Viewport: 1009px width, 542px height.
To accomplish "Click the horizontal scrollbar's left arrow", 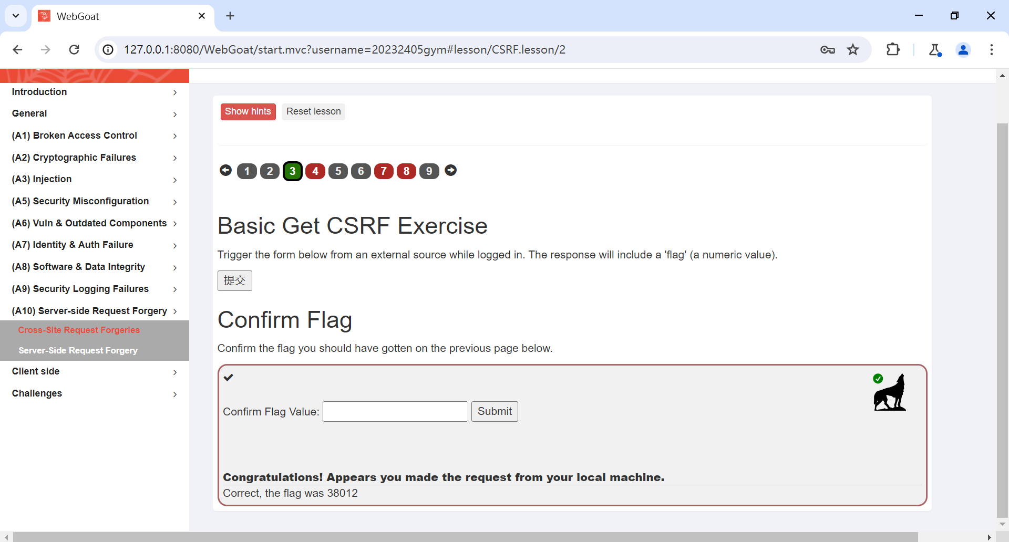I will point(5,537).
